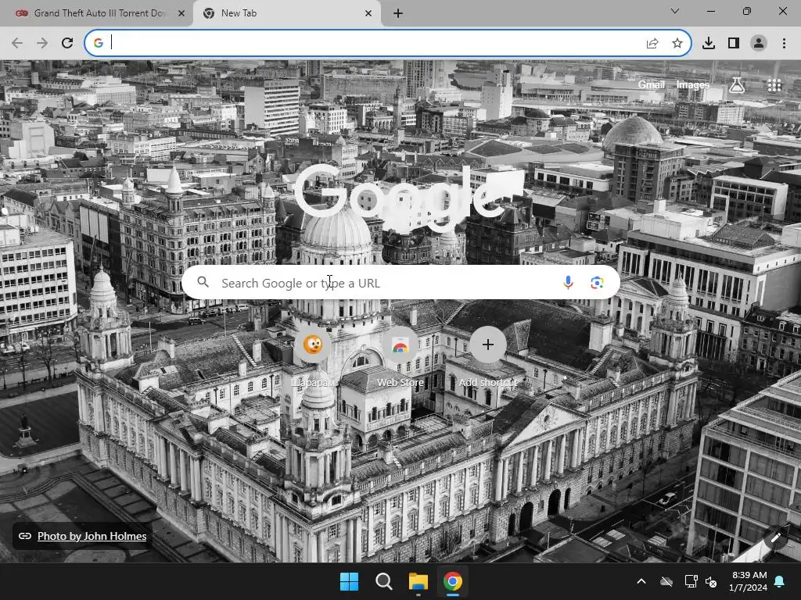This screenshot has width=801, height=600.
Task: Open network status tray icon
Action: tap(691, 581)
